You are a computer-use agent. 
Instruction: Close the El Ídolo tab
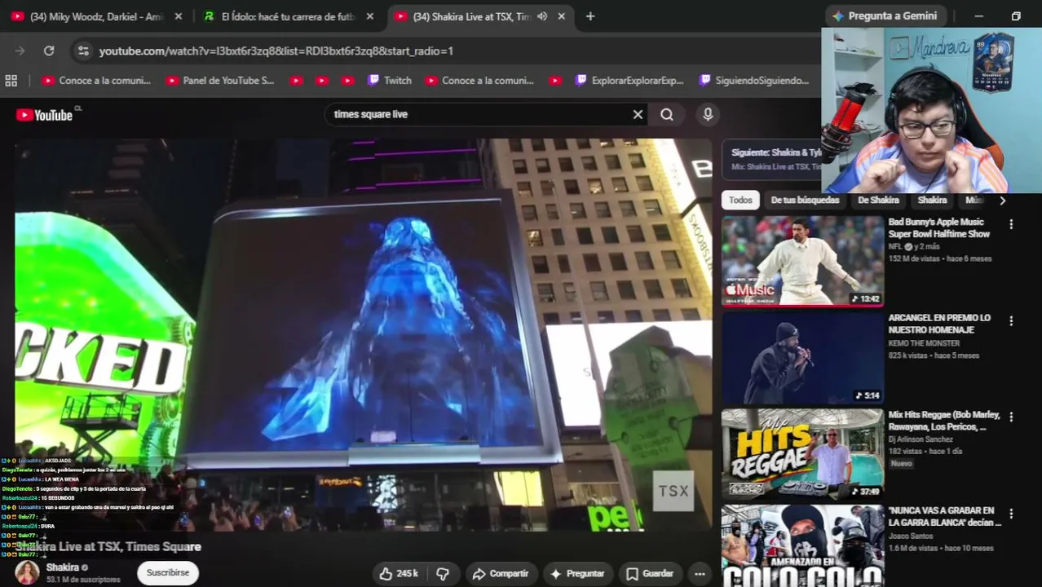coord(370,16)
